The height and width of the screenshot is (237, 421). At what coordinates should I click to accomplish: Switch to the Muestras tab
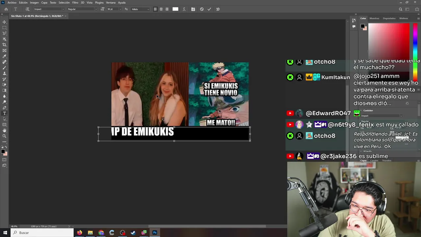pyautogui.click(x=374, y=18)
